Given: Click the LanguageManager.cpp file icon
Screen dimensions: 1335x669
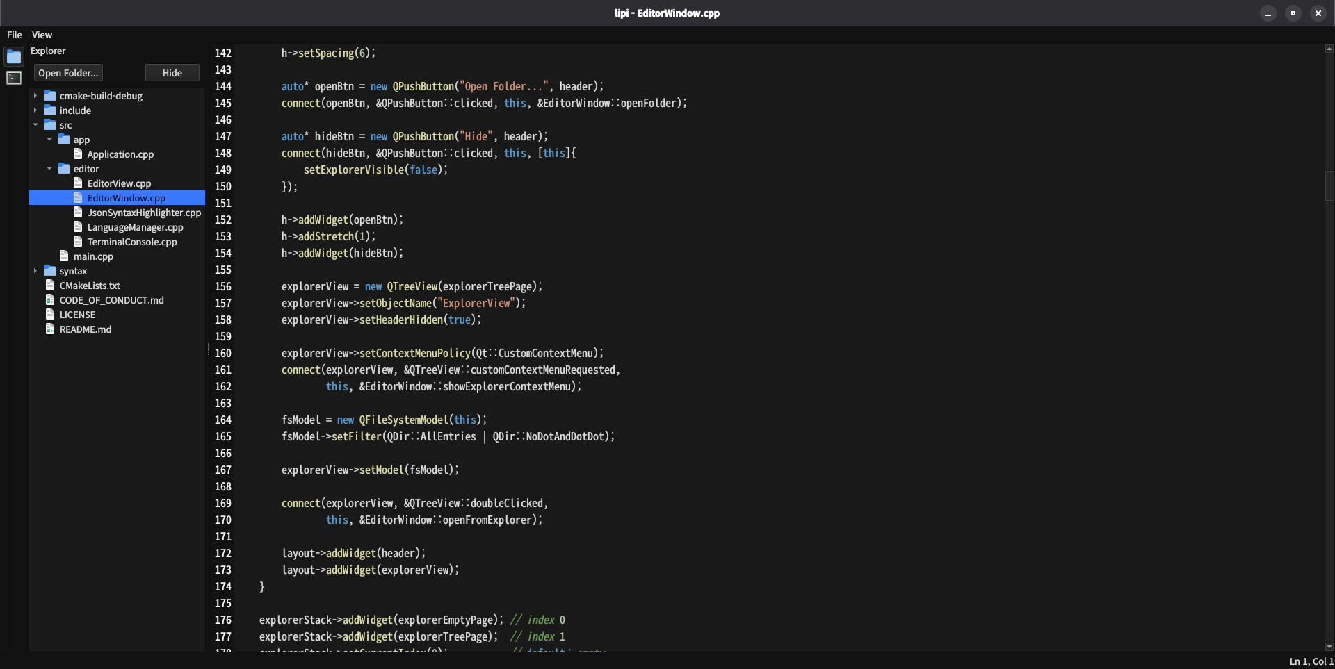Looking at the screenshot, I should (x=78, y=227).
